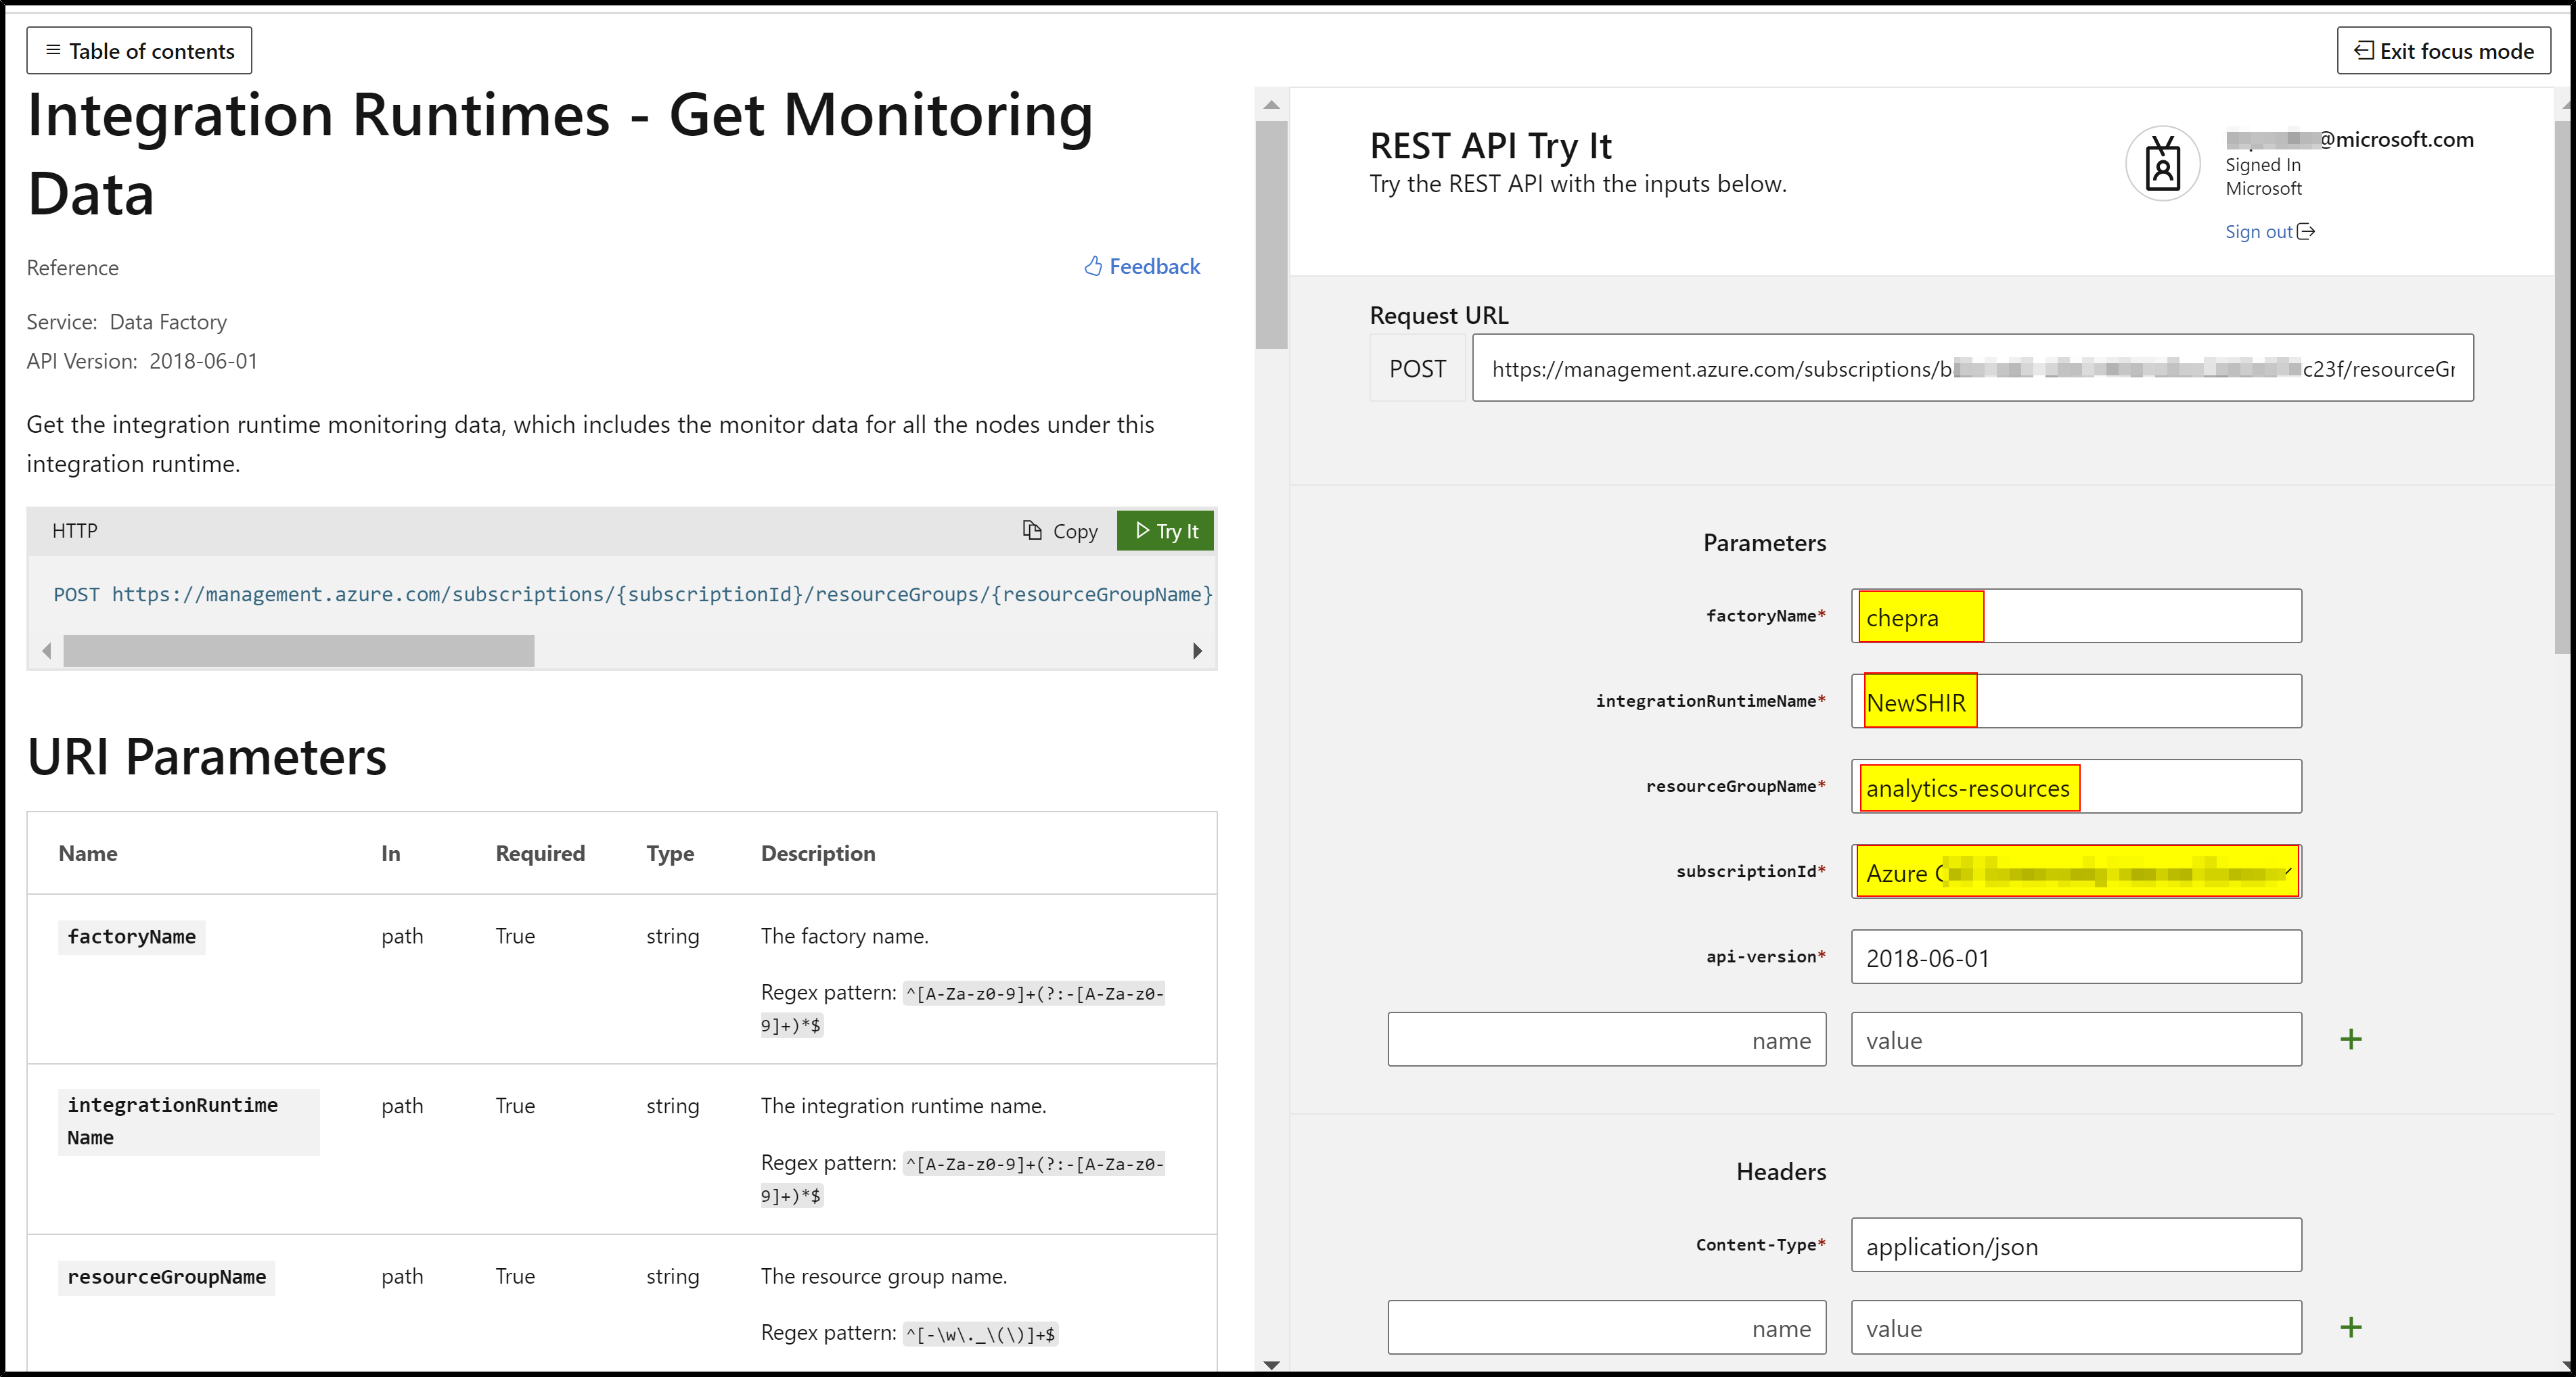Click code block scroll right arrow
Screen dimensions: 2576x1377
[1197, 651]
